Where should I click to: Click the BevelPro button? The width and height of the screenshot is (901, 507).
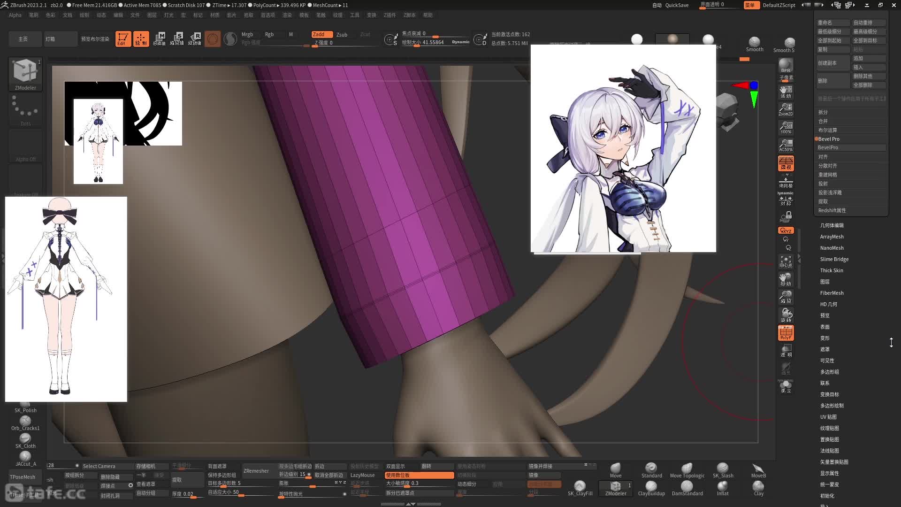[x=851, y=147]
